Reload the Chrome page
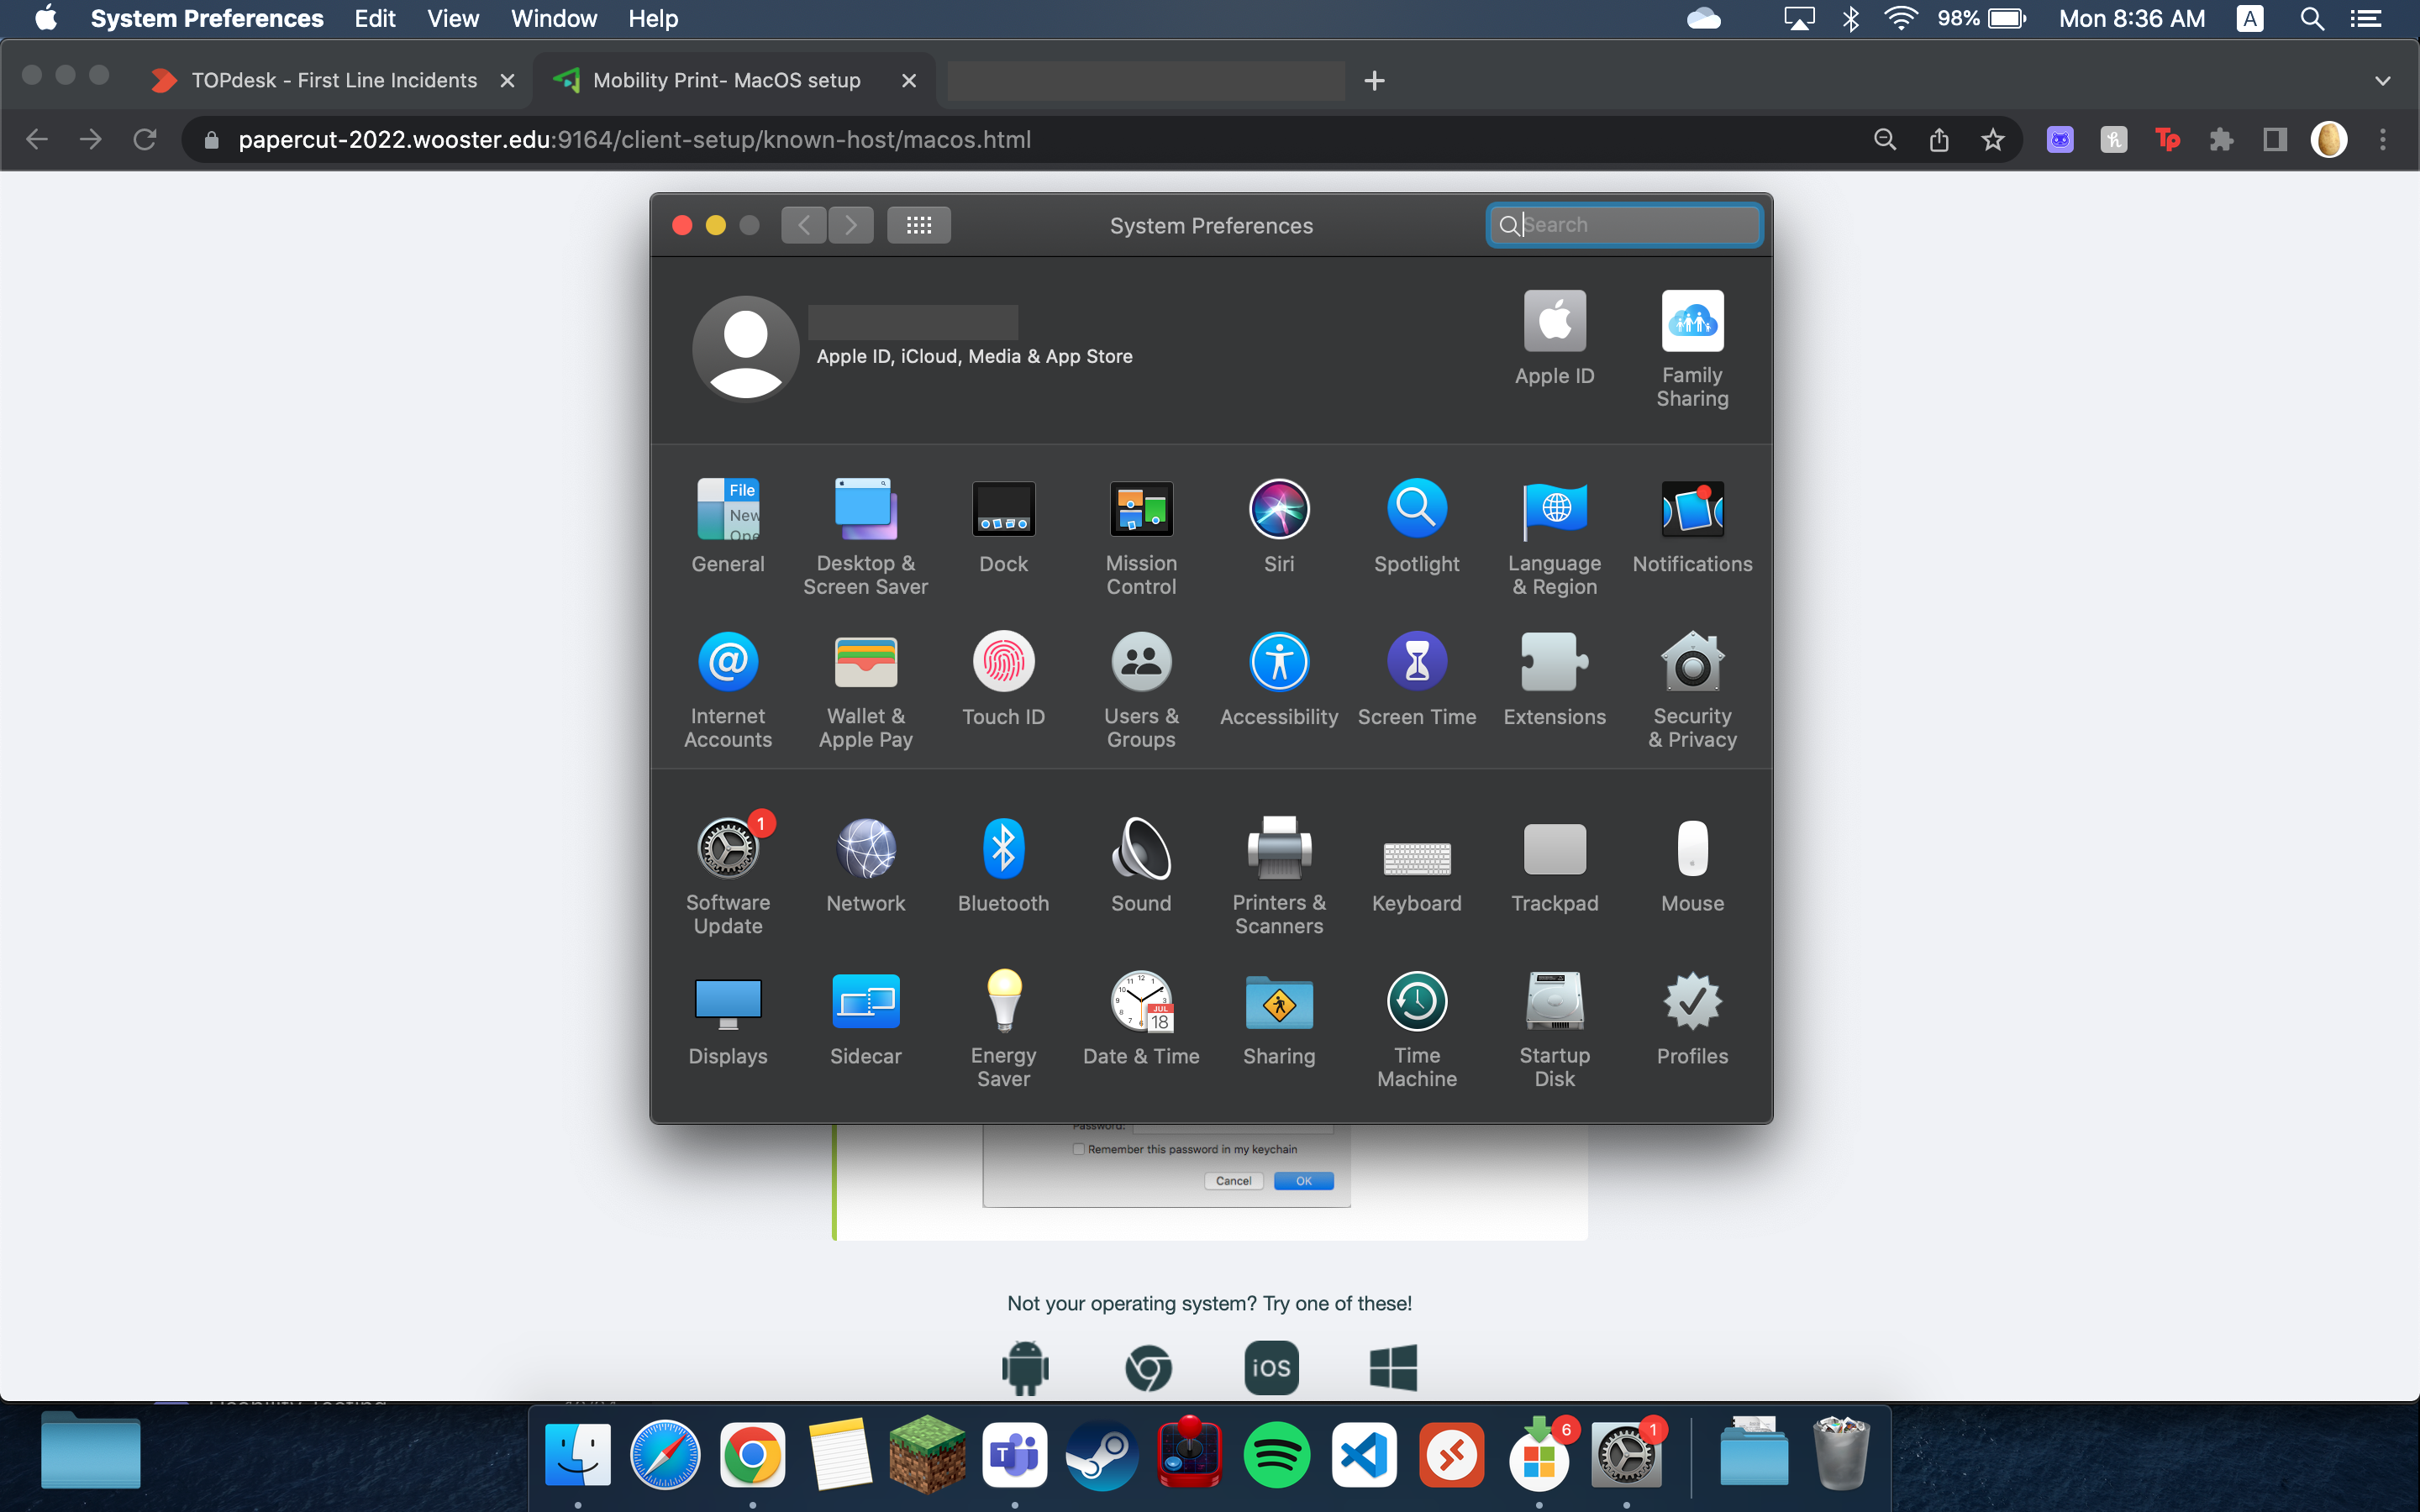2420x1512 pixels. click(144, 140)
